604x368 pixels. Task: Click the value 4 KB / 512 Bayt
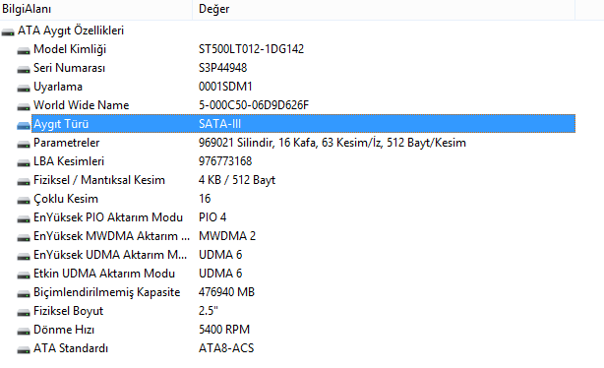coord(237,180)
